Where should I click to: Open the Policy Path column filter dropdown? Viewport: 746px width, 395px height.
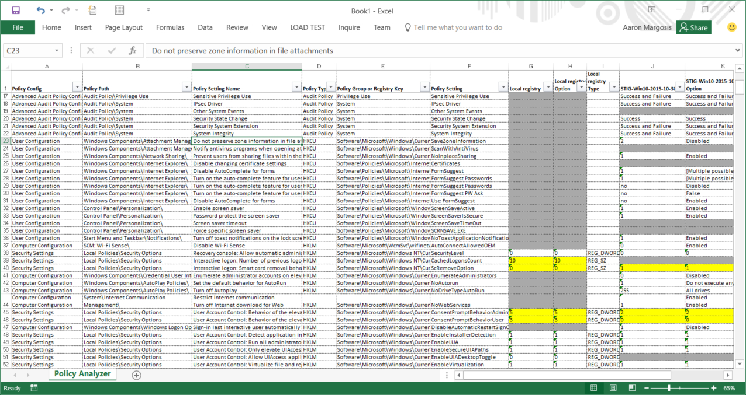click(x=186, y=87)
